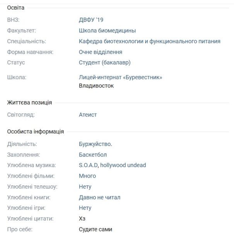
Task: Open Кафедра биотехнологии и функционального питания link
Action: pyautogui.click(x=150, y=41)
